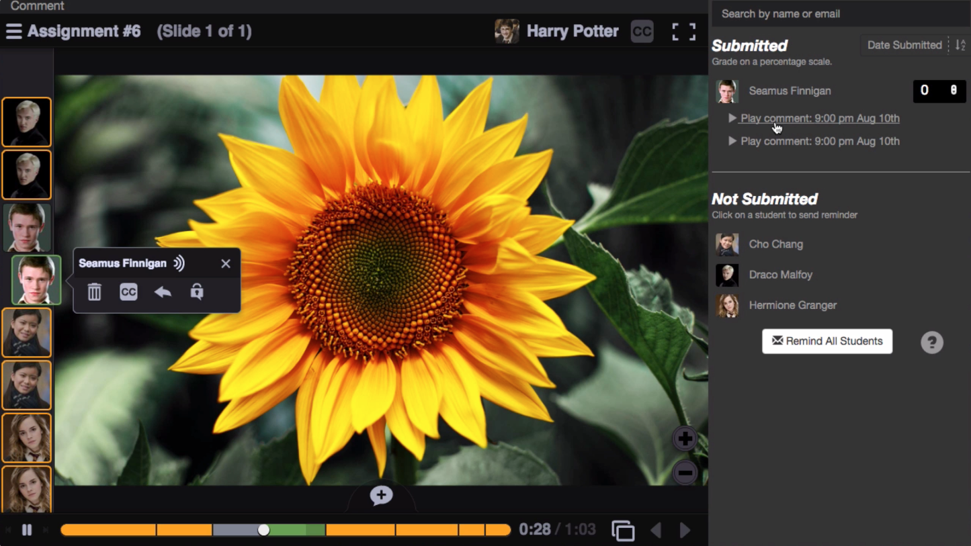The width and height of the screenshot is (971, 546).
Task: Click Remind All Students button
Action: [827, 341]
